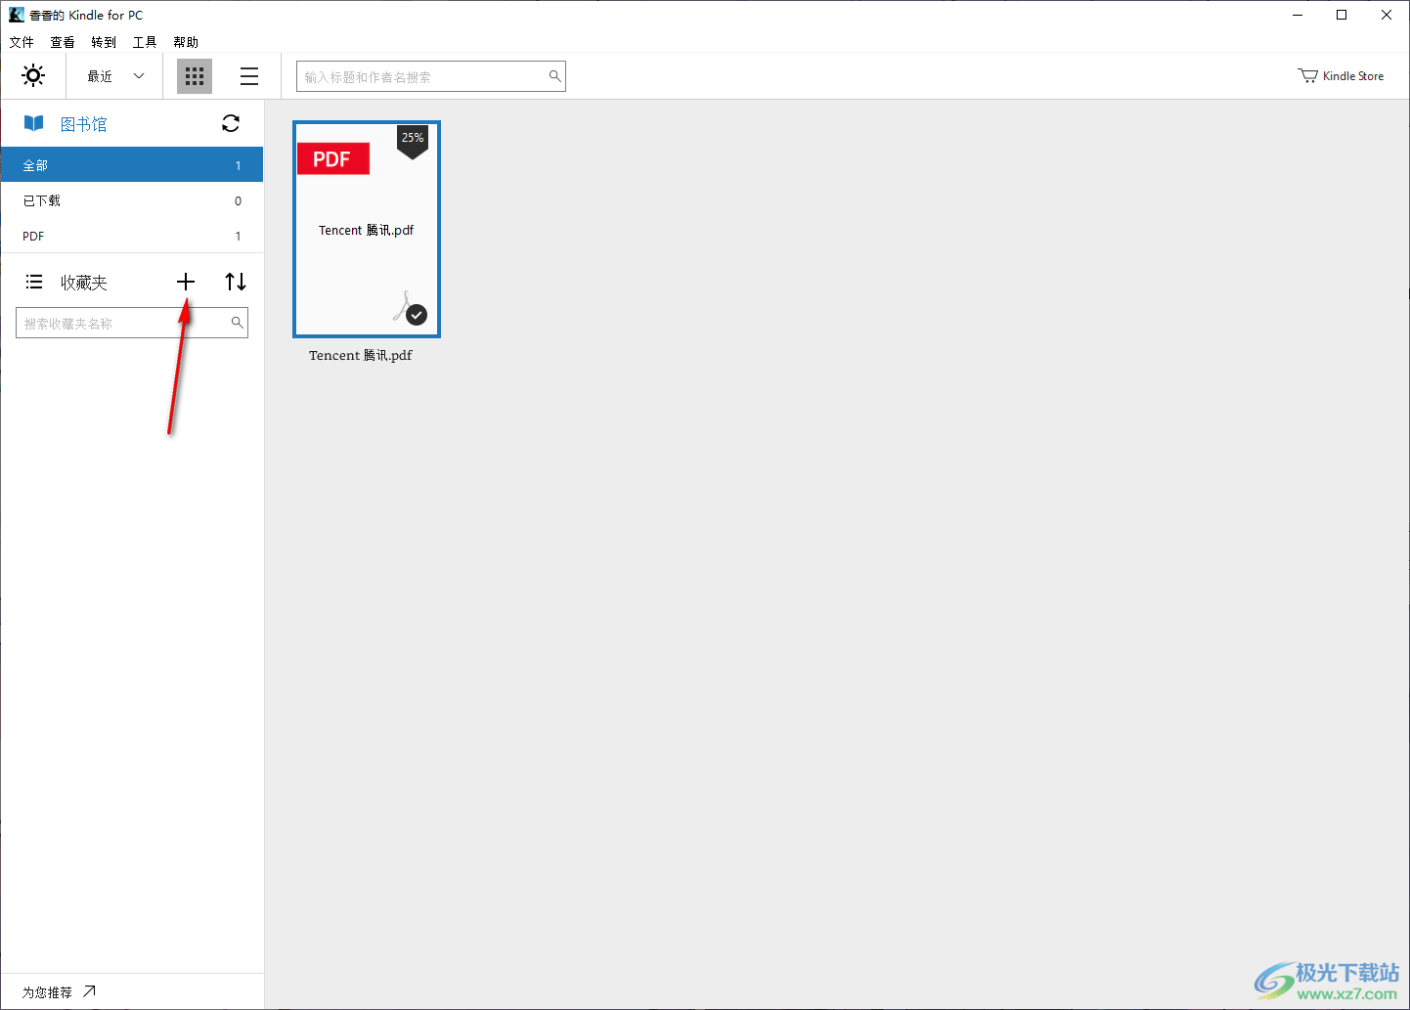The image size is (1410, 1010).
Task: Open the 帮助 menu
Action: pos(186,42)
